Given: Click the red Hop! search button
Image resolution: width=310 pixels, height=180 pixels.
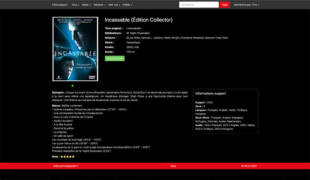Looking at the screenshot, I should (225, 5).
